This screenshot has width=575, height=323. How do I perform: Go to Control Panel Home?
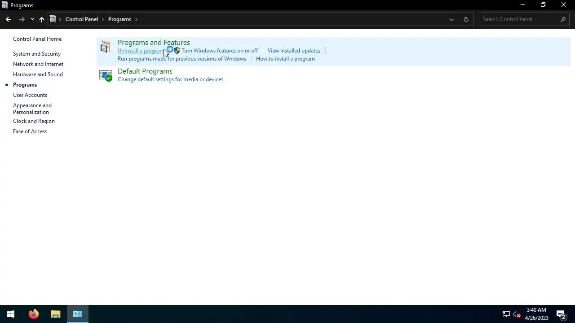pos(37,39)
